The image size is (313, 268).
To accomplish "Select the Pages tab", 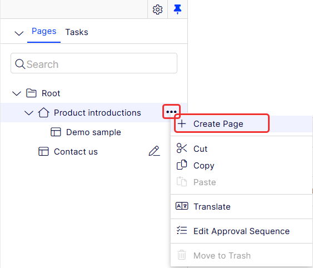I will point(44,31).
